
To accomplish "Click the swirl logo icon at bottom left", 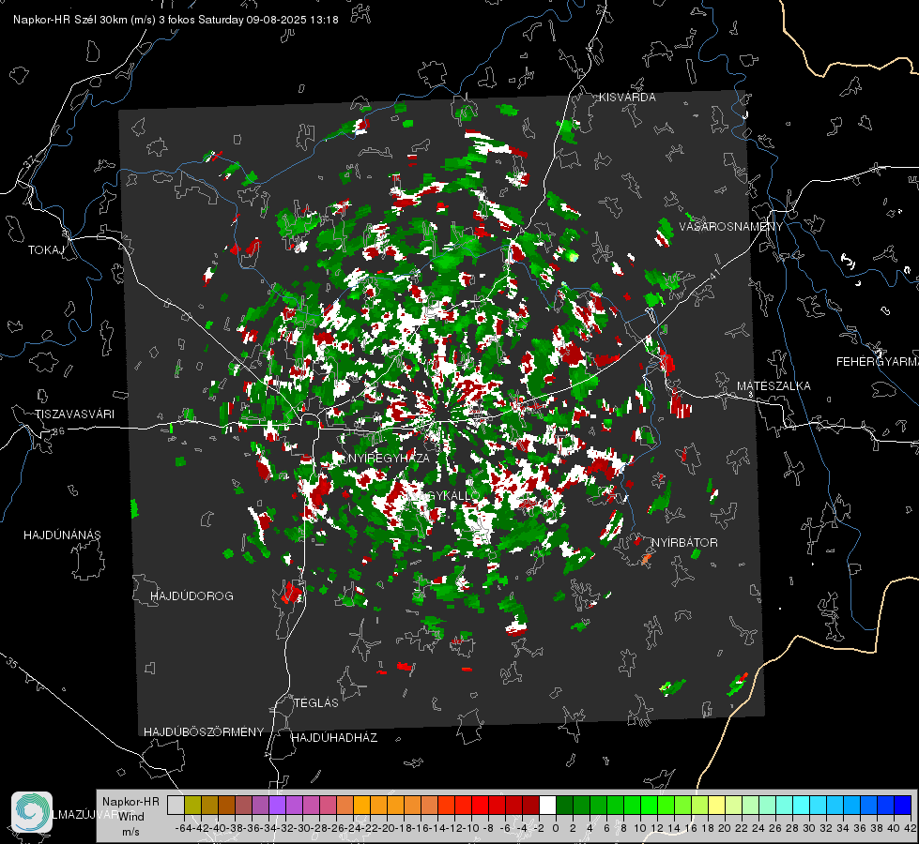I will [32, 812].
